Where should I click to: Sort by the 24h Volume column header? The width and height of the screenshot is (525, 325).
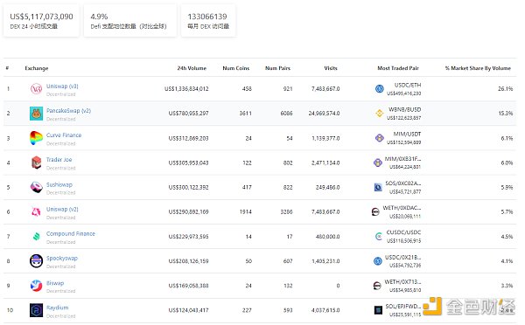pos(192,68)
